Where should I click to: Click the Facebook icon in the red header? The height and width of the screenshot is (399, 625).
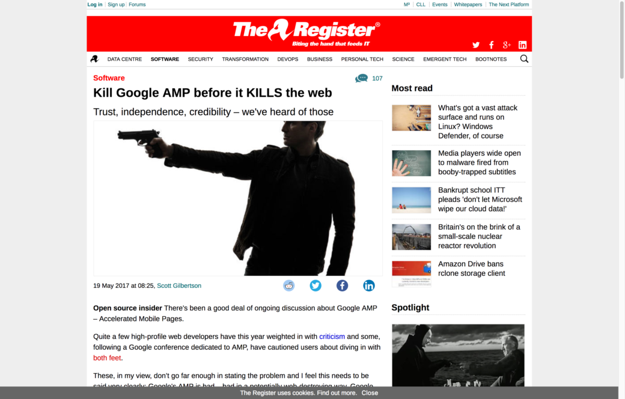[x=491, y=45]
